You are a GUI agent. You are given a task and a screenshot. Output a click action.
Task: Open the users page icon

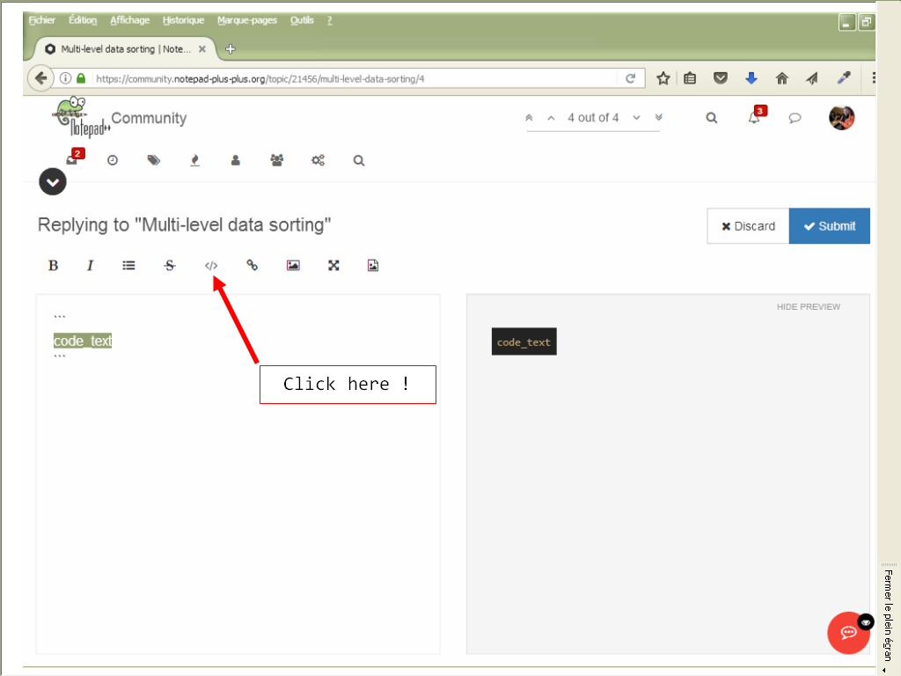click(236, 160)
